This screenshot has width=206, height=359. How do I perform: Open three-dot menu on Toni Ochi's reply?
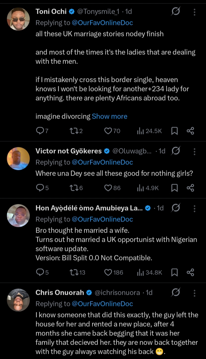pos(195,12)
